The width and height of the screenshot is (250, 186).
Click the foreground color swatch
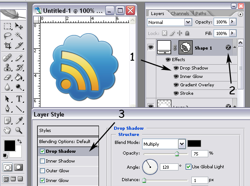point(10,145)
